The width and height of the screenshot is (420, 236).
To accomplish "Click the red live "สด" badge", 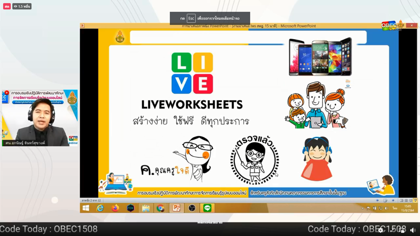I will [x=7, y=6].
